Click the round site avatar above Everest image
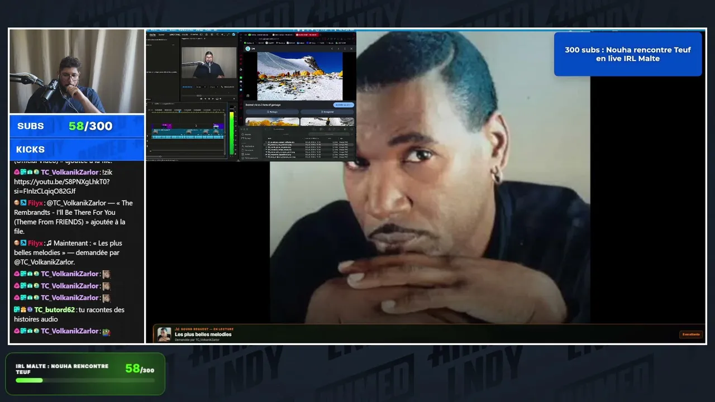715x402 pixels. pos(247,49)
